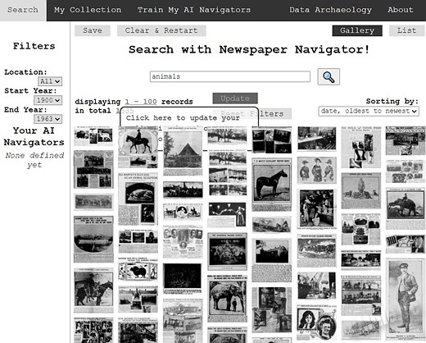Click Clear & Restart button

point(161,30)
